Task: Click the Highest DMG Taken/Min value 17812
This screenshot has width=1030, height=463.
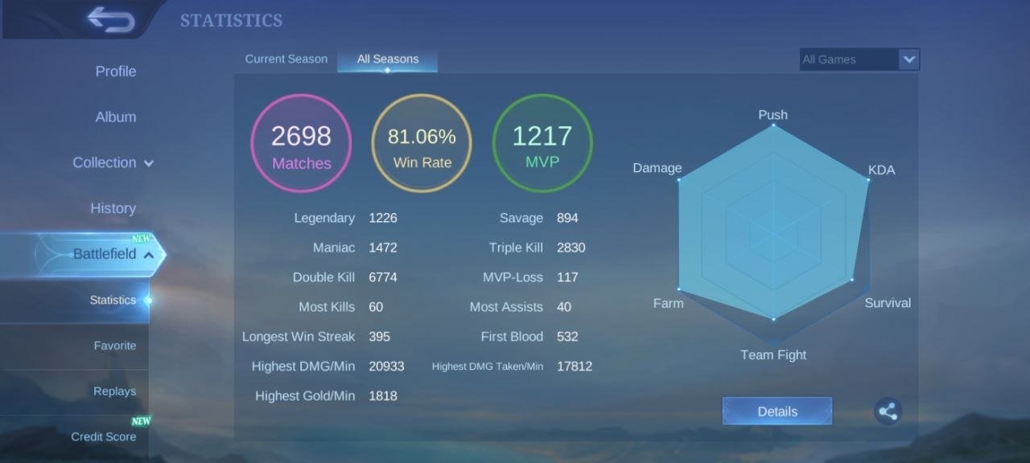Action: 575,367
